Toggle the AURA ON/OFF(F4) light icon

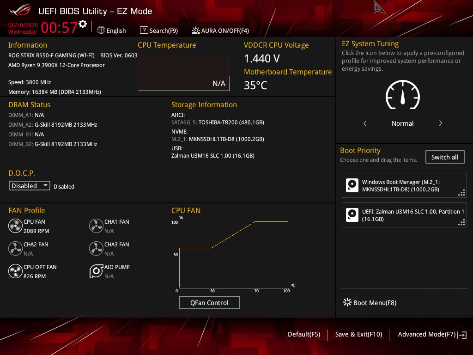click(x=195, y=30)
